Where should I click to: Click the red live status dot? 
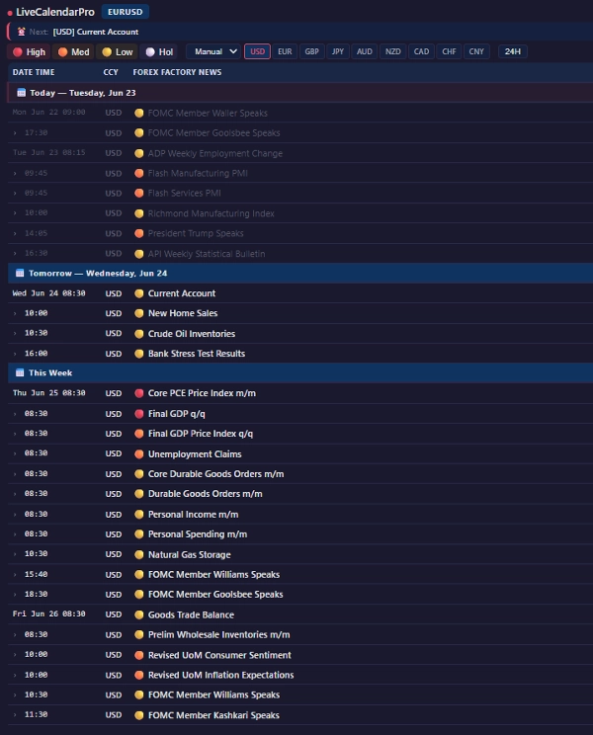(10, 13)
